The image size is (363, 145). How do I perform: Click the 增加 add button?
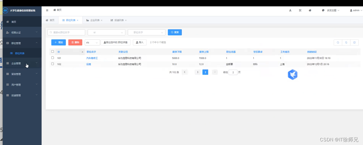tap(59, 42)
